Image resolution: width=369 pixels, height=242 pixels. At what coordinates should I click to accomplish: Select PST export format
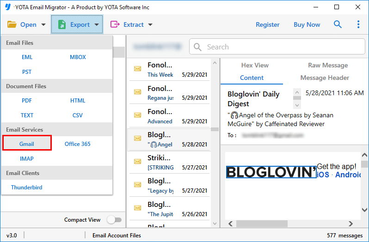pyautogui.click(x=27, y=72)
